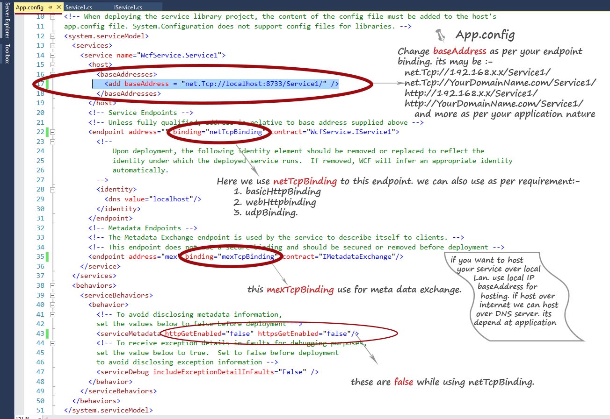Viewport: 610px width, 419px height.
Task: Collapse the host element at line 15
Action: click(53, 64)
